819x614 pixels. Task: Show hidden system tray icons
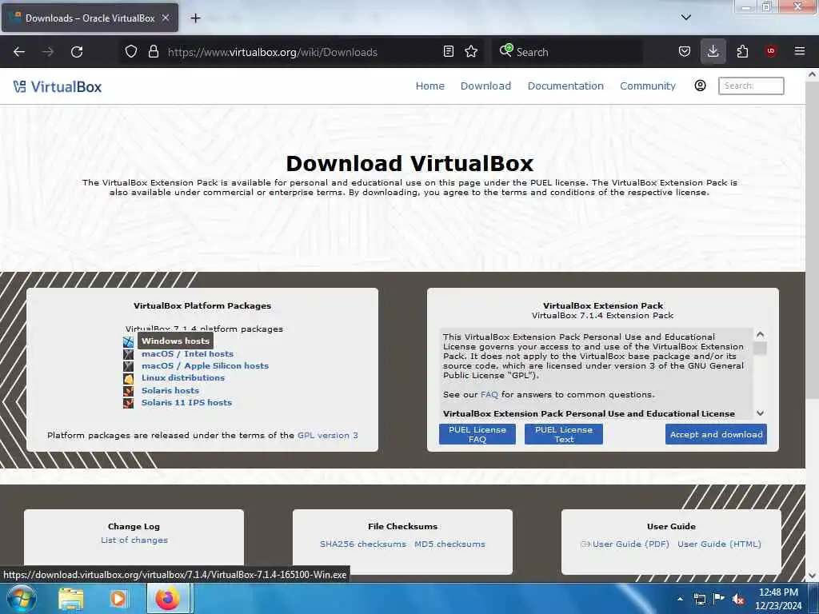(680, 598)
